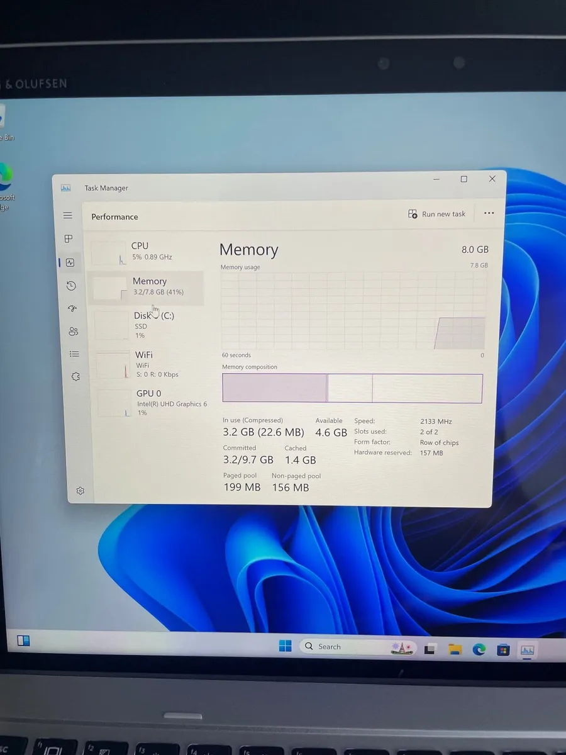The height and width of the screenshot is (755, 566).
Task: Open the Processes page in sidebar
Action: coord(69,239)
